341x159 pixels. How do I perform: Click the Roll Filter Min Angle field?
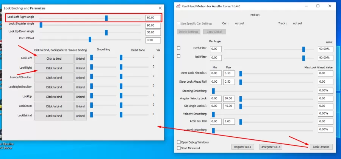pos(216,58)
